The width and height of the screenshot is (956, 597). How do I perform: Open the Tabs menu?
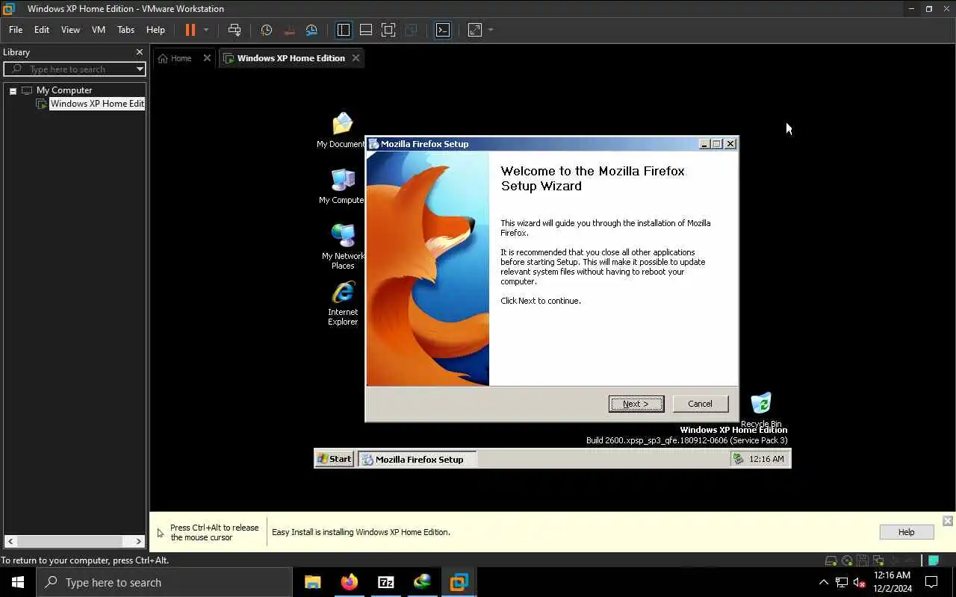[125, 30]
